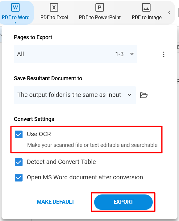This screenshot has height=221, width=179.
Task: Click the PDF to PowerPoint icon
Action: pos(100,7)
